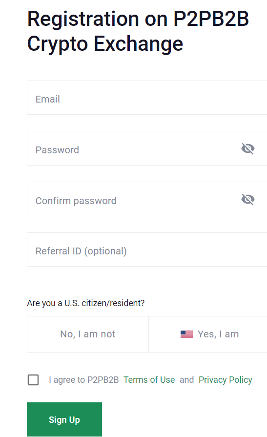
Task: Select the Confirm password field
Action: pos(147,199)
